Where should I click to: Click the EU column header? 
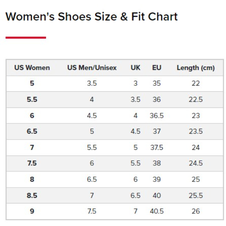157,68
